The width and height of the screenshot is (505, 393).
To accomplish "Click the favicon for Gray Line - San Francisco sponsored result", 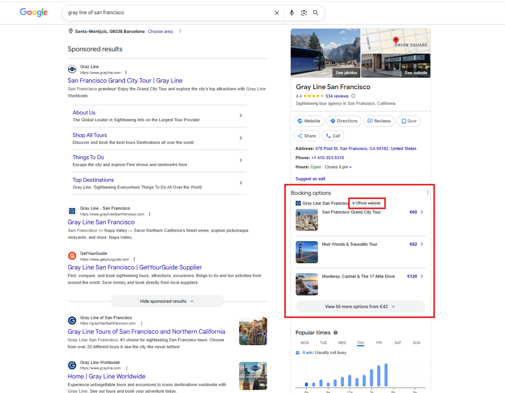I will click(72, 211).
